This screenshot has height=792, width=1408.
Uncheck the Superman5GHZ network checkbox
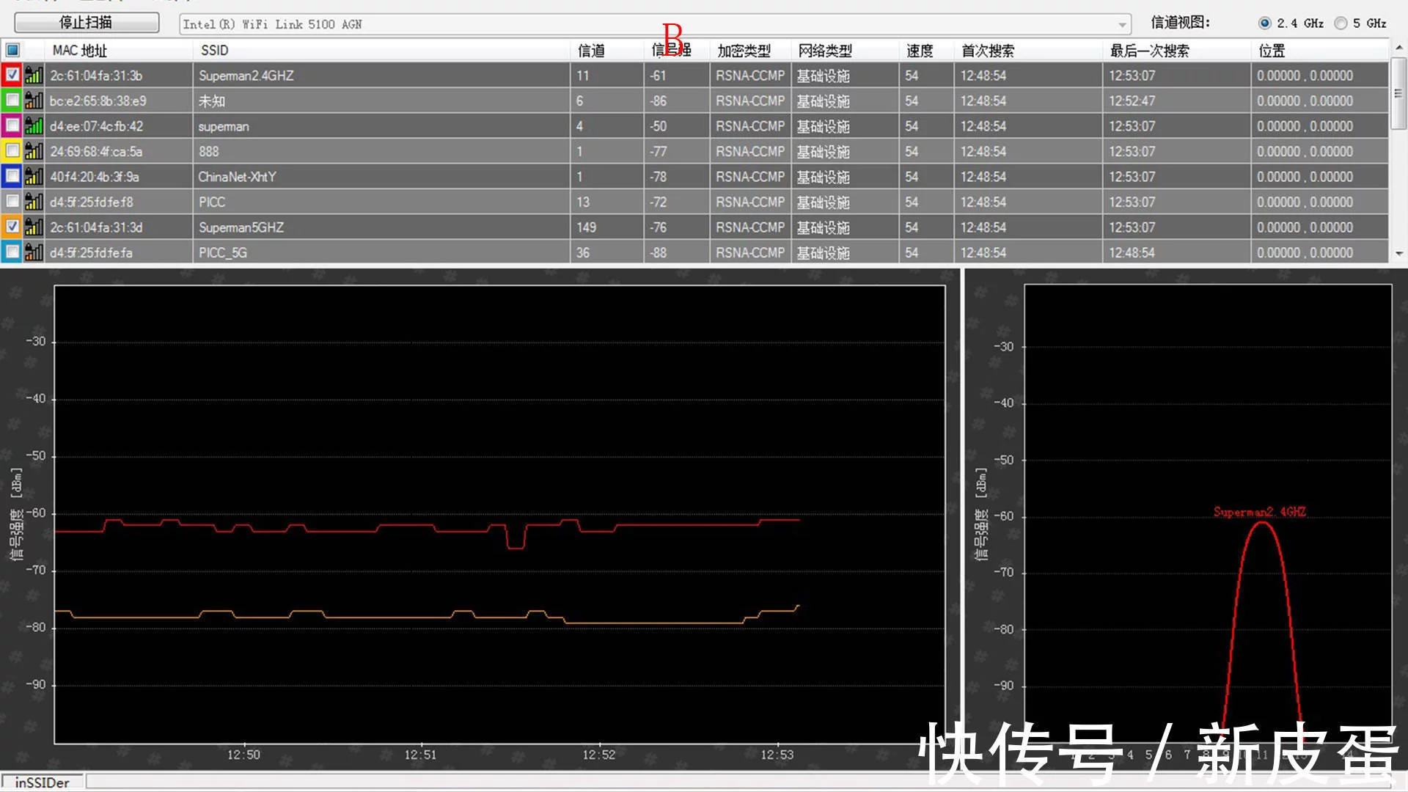click(x=12, y=227)
